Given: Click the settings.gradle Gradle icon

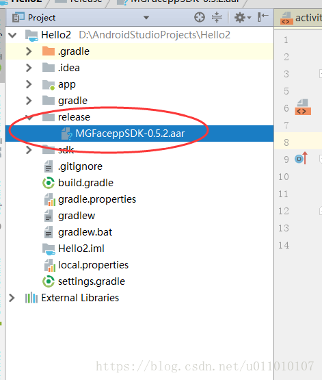Looking at the screenshot, I should point(49,281).
